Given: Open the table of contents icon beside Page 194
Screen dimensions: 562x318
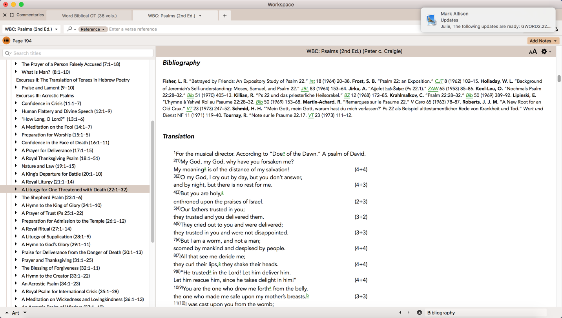Looking at the screenshot, I should [6, 41].
